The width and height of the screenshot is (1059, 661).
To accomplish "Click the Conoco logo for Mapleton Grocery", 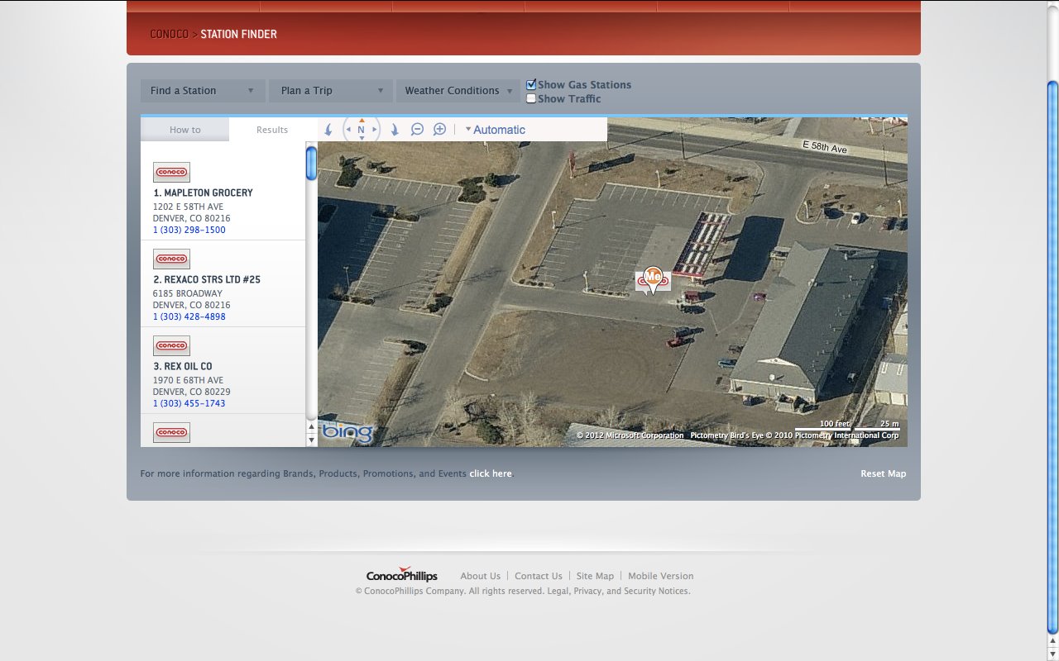I will pyautogui.click(x=171, y=172).
